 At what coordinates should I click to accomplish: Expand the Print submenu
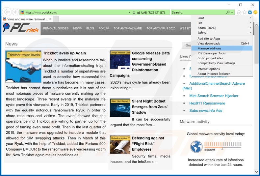(x=222, y=18)
